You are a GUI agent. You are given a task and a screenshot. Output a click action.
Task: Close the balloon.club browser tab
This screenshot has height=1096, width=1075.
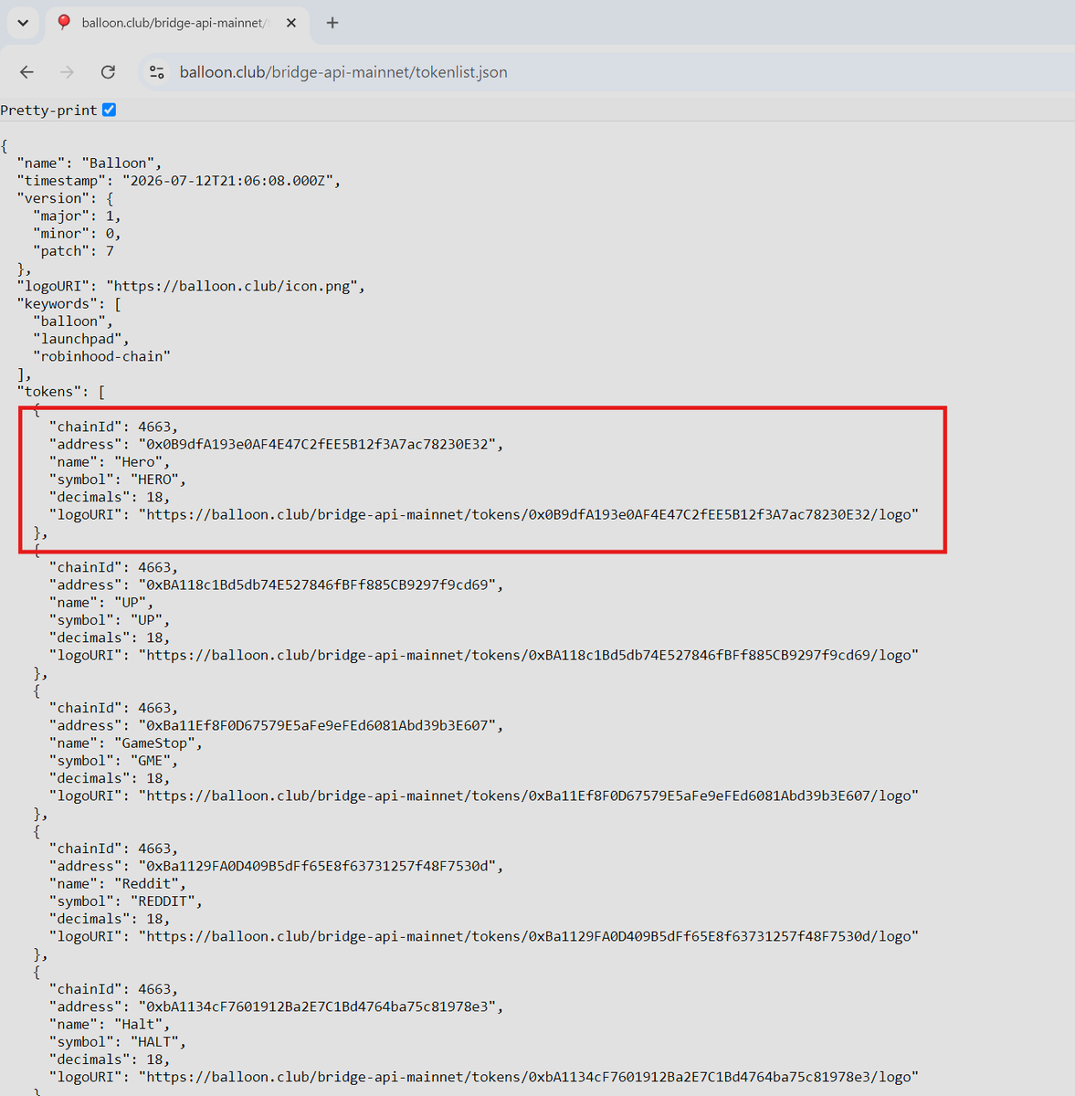click(x=291, y=23)
